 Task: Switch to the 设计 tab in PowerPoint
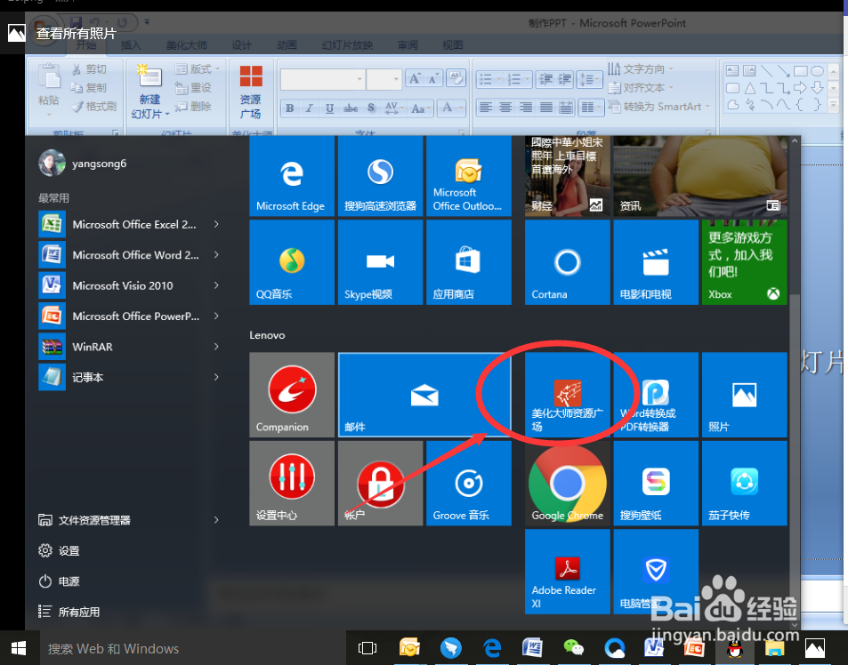click(x=241, y=44)
